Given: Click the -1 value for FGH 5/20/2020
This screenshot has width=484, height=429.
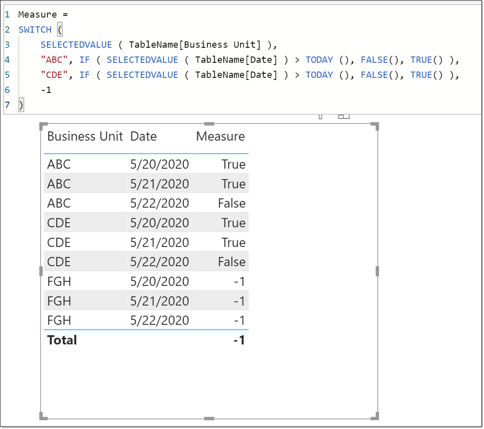Looking at the screenshot, I should tap(240, 281).
